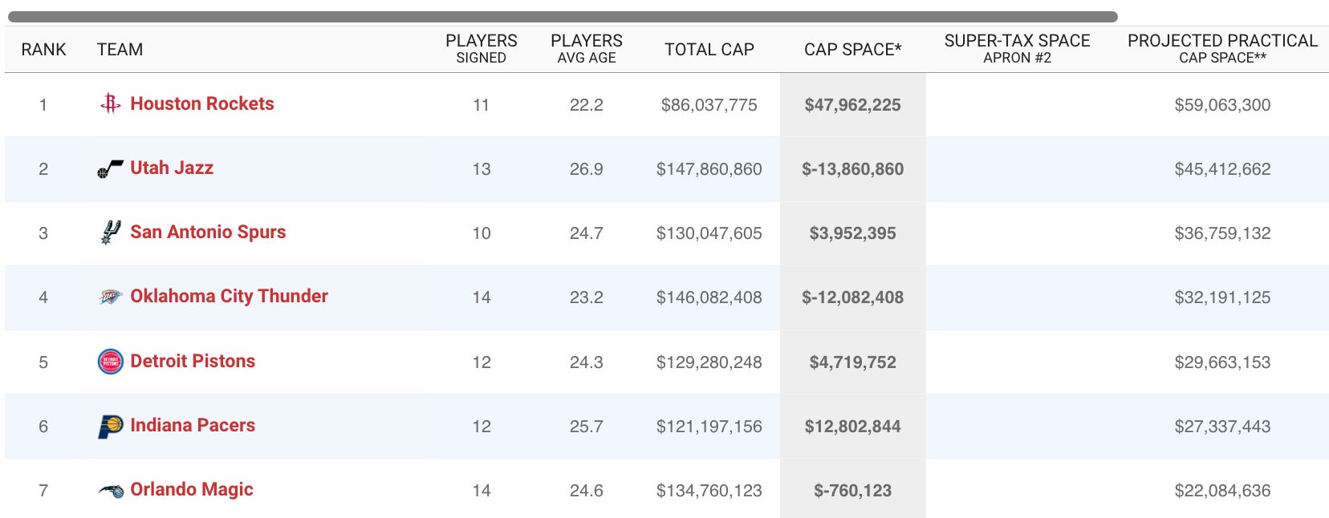This screenshot has width=1329, height=518.
Task: Click the Houston Rockets team logo
Action: pos(110,104)
